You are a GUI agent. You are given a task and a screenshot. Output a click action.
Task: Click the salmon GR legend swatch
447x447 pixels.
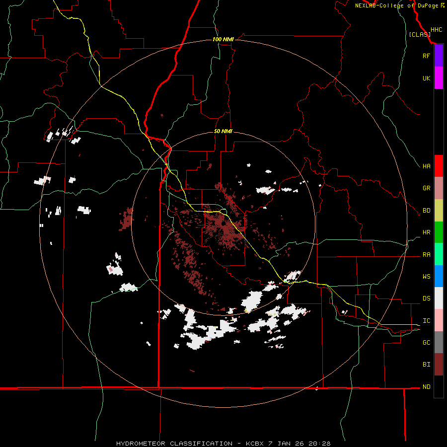pyautogui.click(x=439, y=188)
